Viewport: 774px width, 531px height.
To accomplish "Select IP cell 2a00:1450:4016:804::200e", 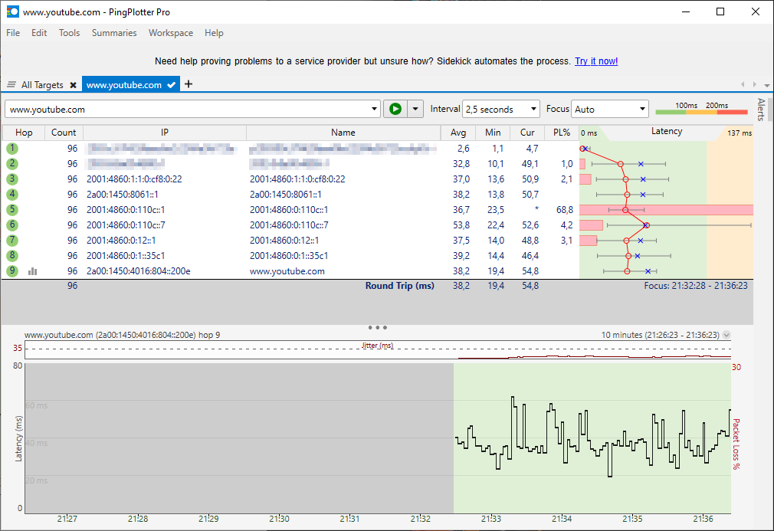I will 138,271.
